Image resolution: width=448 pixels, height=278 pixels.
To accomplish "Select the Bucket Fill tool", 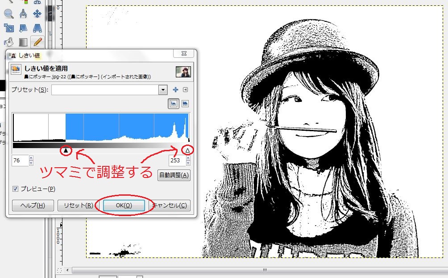I will tap(9, 41).
